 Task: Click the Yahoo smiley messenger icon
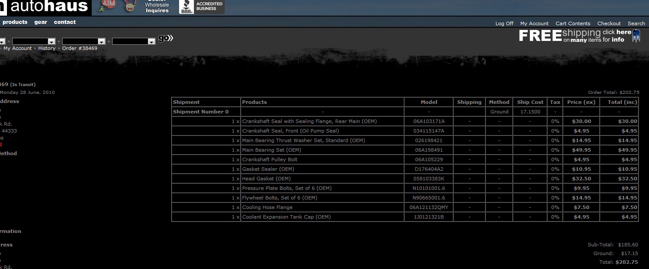coord(129,6)
